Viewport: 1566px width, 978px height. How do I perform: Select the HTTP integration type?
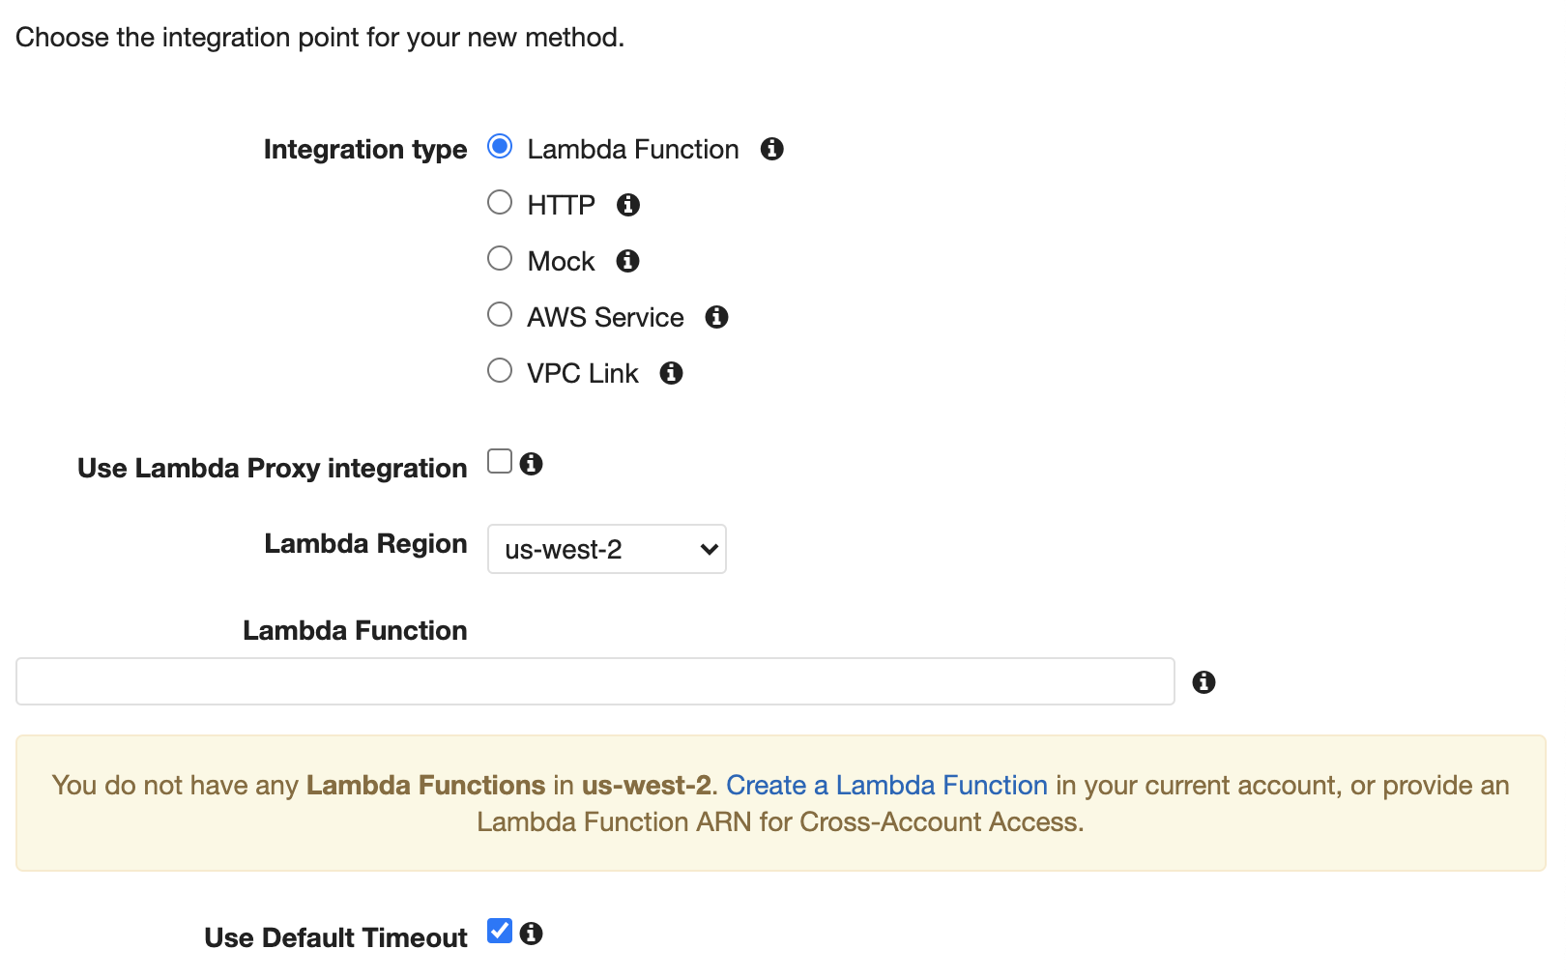(x=500, y=203)
